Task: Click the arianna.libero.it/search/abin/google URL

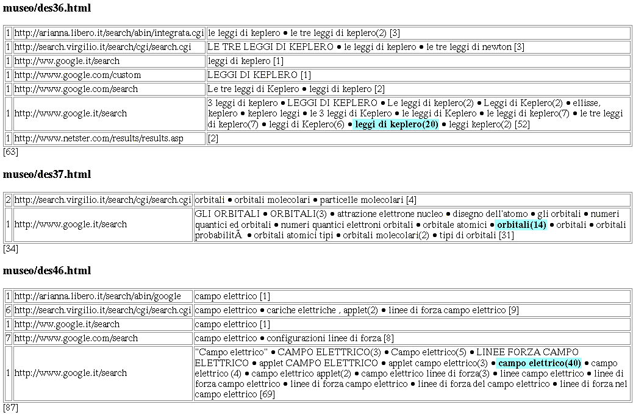Action: click(98, 296)
